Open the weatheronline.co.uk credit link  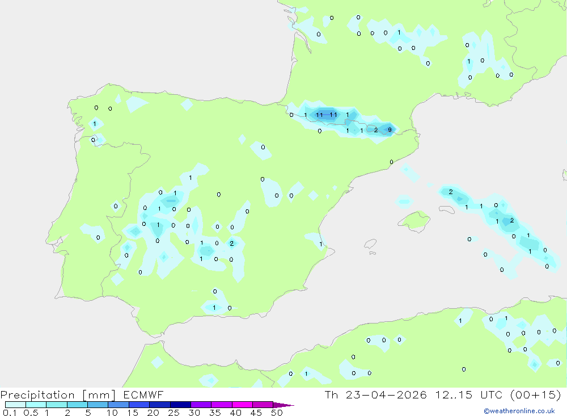519,411
